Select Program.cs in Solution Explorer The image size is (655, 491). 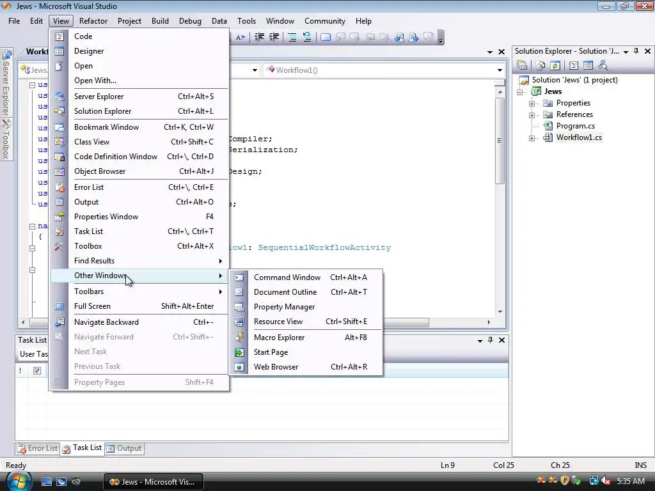coord(575,126)
